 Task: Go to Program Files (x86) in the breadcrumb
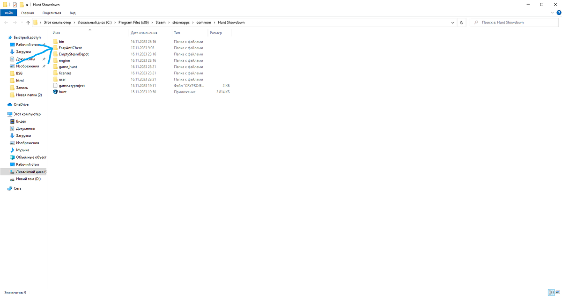[133, 22]
